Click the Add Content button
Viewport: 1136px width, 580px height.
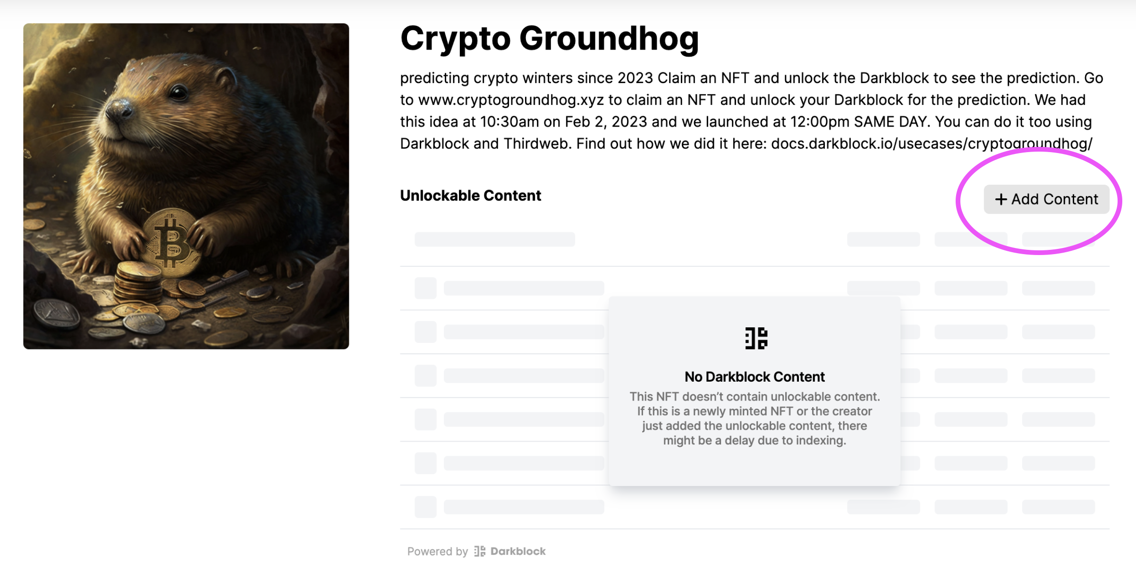(x=1046, y=199)
